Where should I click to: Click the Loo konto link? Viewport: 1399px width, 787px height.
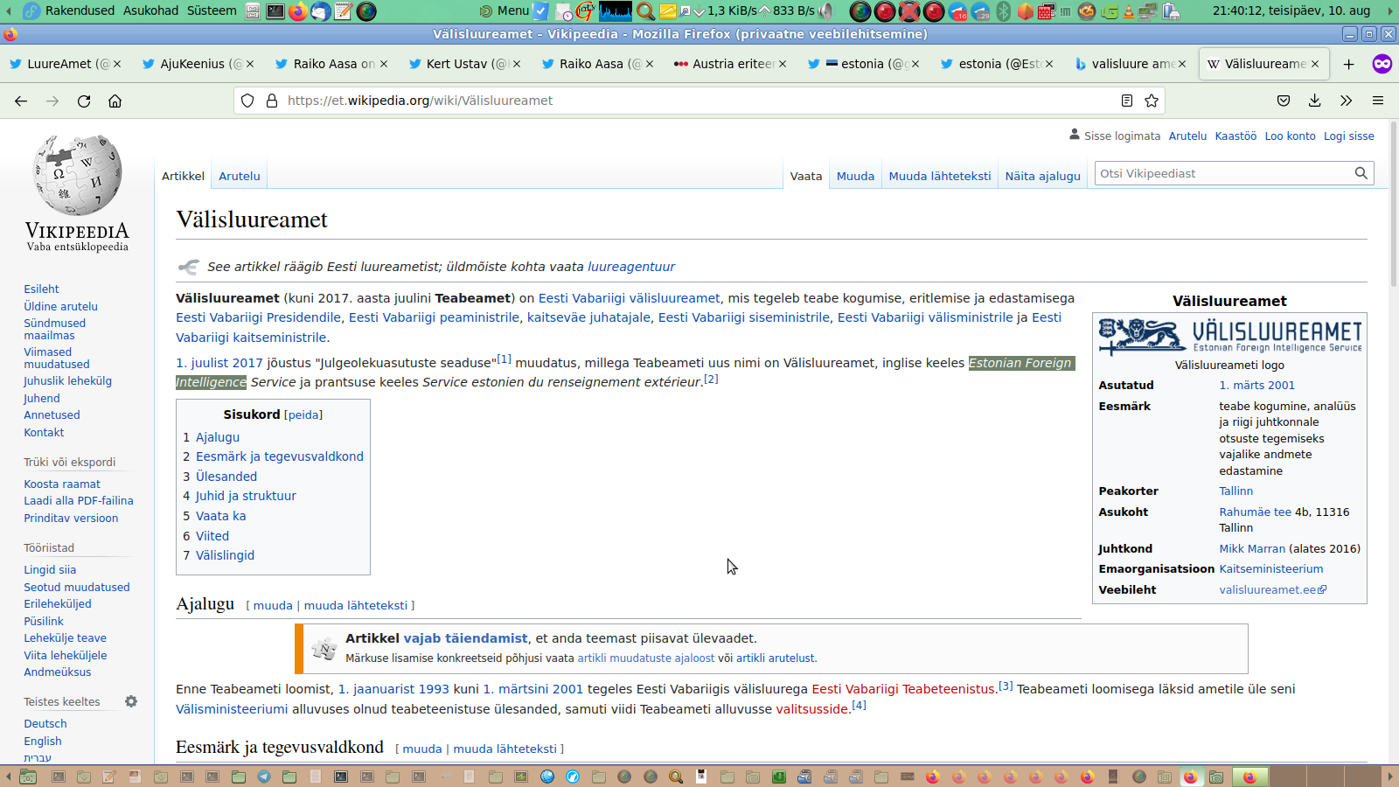(x=1290, y=136)
